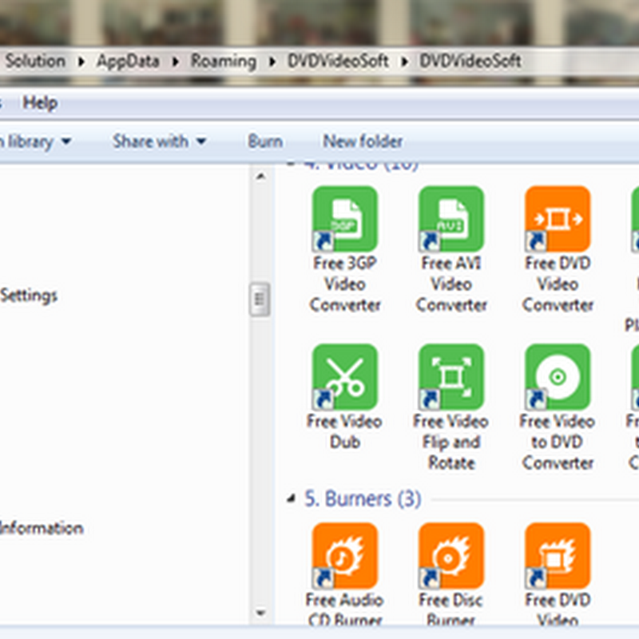Open the Include in library dropdown
The image size is (639, 639).
[x=35, y=141]
